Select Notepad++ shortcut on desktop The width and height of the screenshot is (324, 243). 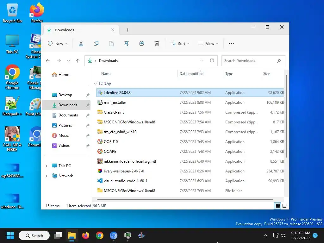click(12, 106)
